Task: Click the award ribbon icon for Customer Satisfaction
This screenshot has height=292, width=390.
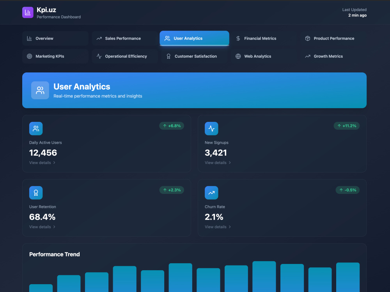Action: tap(168, 56)
